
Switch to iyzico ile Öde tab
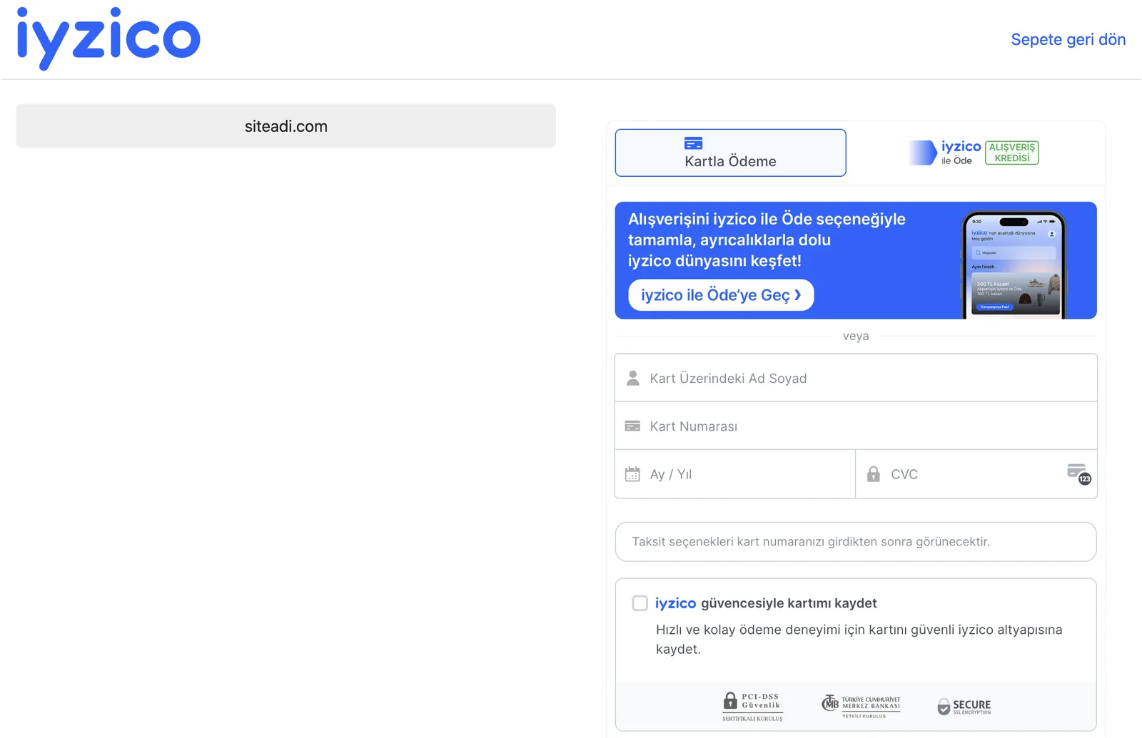pyautogui.click(x=974, y=153)
